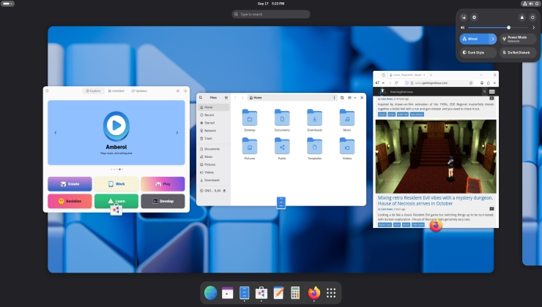Click the Develop category button
Viewport: 542px width, 307px height.
tap(163, 201)
